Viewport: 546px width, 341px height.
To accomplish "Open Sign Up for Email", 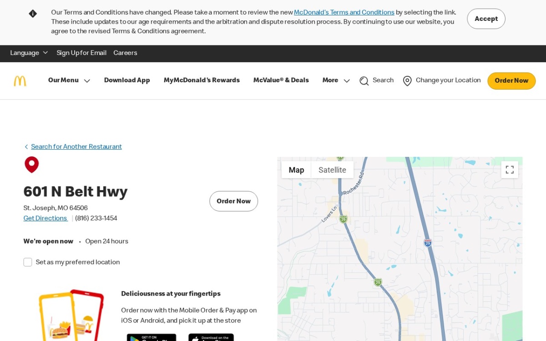I will coord(81,53).
